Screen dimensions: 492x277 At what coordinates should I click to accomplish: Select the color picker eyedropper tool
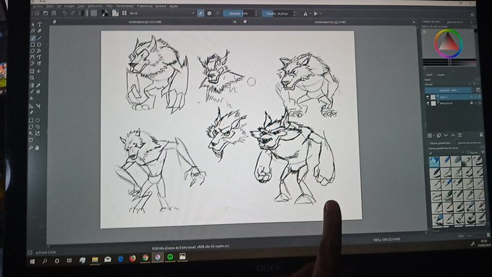(38, 85)
